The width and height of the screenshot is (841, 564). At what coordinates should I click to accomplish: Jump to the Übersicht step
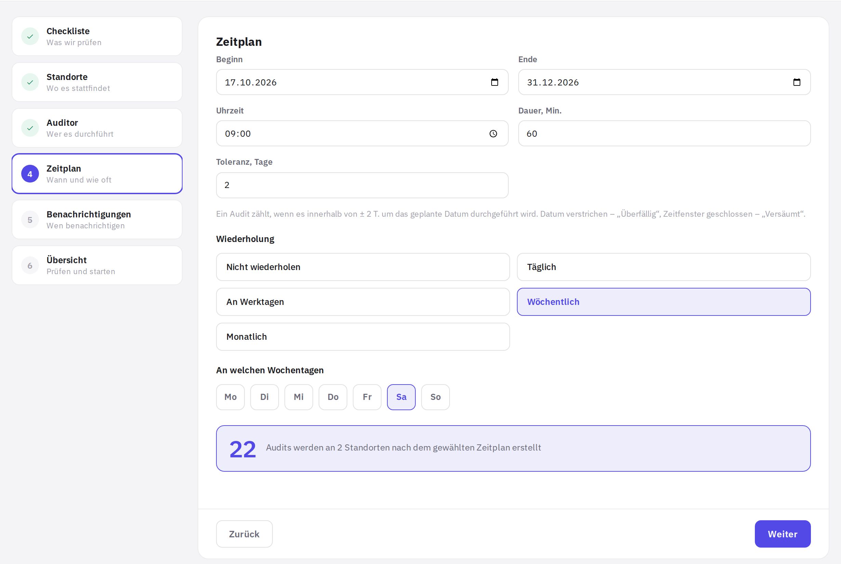97,266
